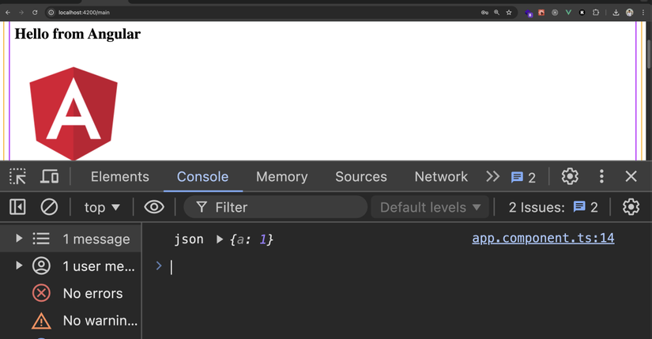
Task: Click the Hello from Angular heading
Action: click(77, 34)
